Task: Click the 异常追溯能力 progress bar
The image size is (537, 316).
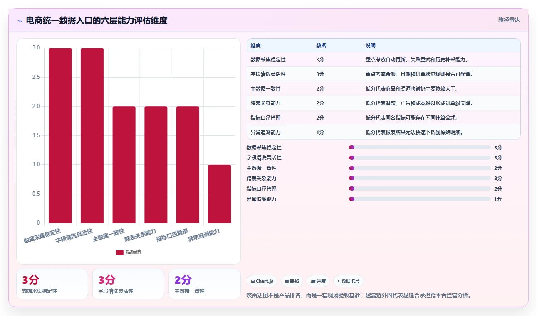Action: 420,199
